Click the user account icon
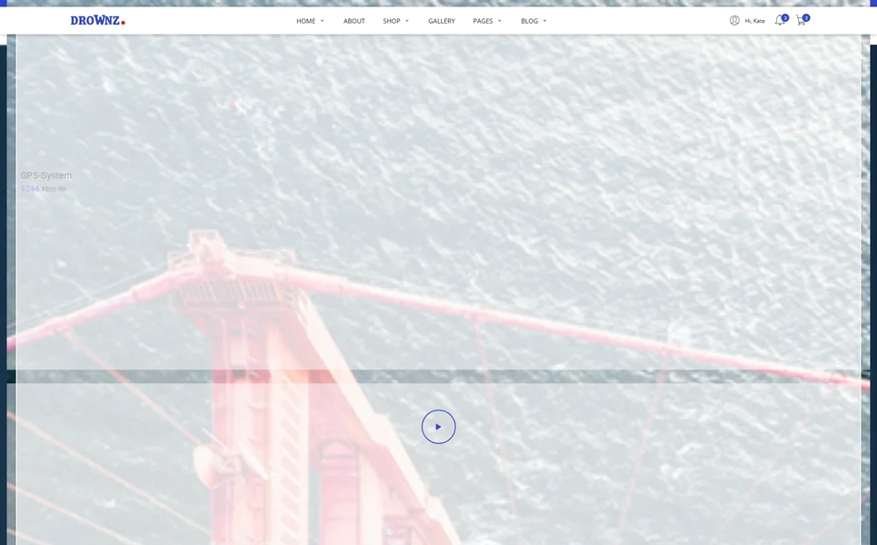The width and height of the screenshot is (877, 545). tap(733, 20)
